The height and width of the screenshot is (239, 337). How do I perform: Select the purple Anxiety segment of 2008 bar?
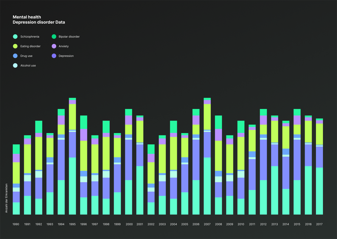coord(218,135)
